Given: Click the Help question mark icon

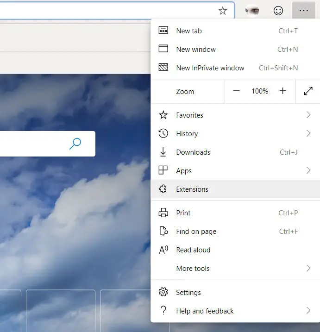Looking at the screenshot, I should click(163, 310).
